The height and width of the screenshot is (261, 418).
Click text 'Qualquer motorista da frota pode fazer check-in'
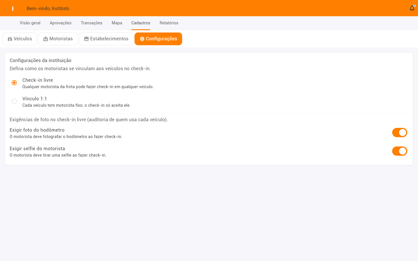(x=68, y=87)
